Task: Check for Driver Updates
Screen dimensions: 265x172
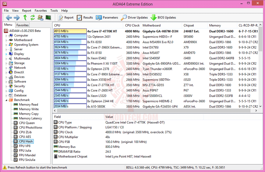Action: point(134,17)
